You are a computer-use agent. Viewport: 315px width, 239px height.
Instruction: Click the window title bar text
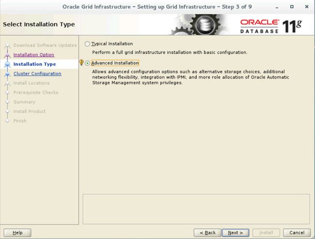157,7
